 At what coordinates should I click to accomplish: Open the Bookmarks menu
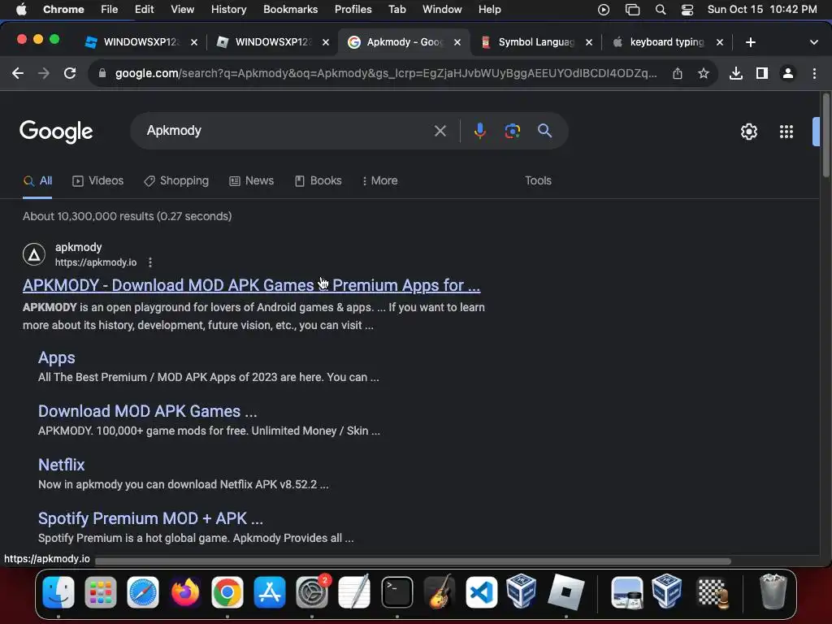(290, 10)
